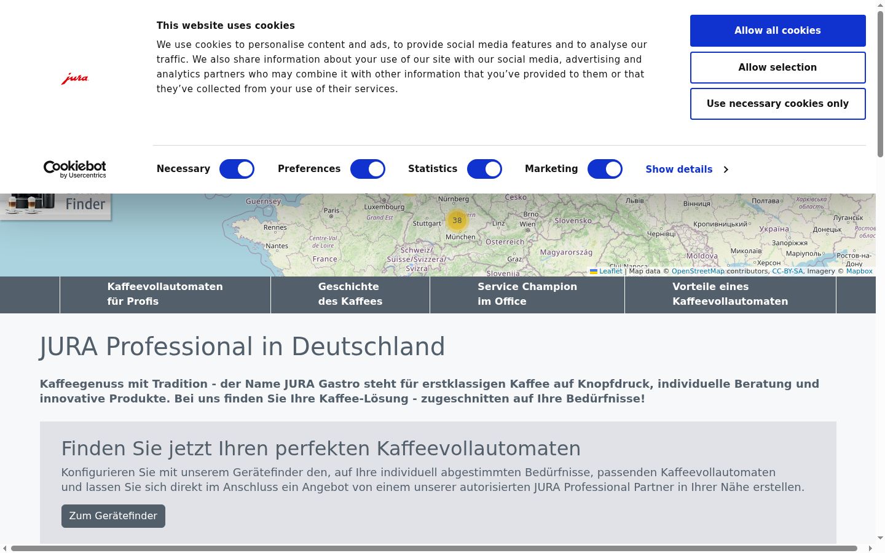This screenshot has width=885, height=553.
Task: Select Service Champion im Office
Action: pos(527,294)
